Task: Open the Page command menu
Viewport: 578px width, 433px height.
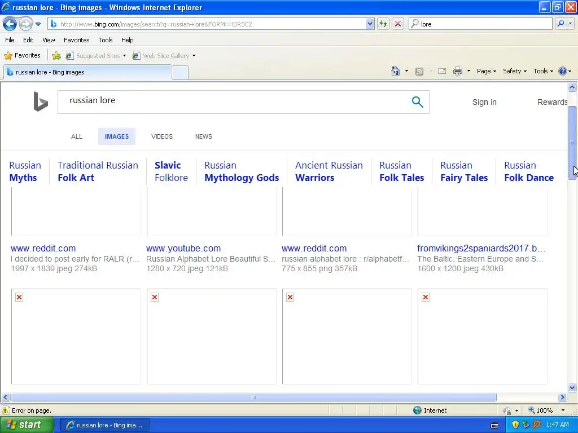Action: tap(486, 71)
